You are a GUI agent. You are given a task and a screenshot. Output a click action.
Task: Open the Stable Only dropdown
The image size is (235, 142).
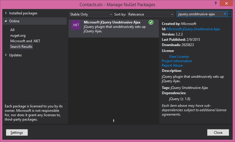click(x=91, y=14)
